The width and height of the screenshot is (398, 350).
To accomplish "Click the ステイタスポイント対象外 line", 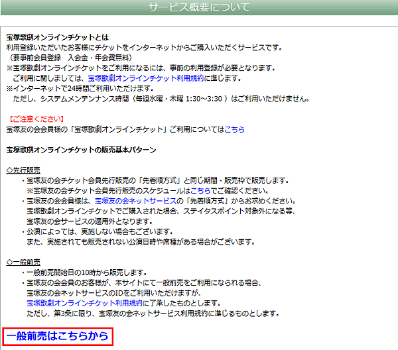I will (161, 211).
